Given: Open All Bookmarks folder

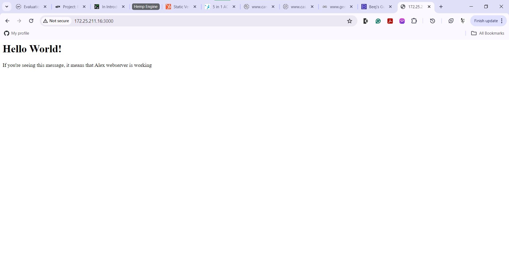Looking at the screenshot, I should 488,33.
